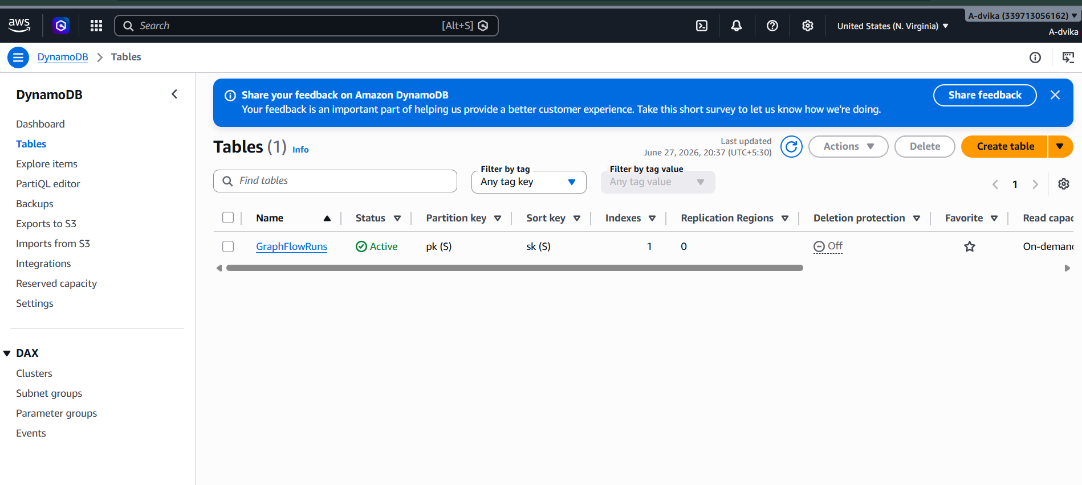Go to previous page of tables
This screenshot has height=485, width=1082.
point(995,184)
